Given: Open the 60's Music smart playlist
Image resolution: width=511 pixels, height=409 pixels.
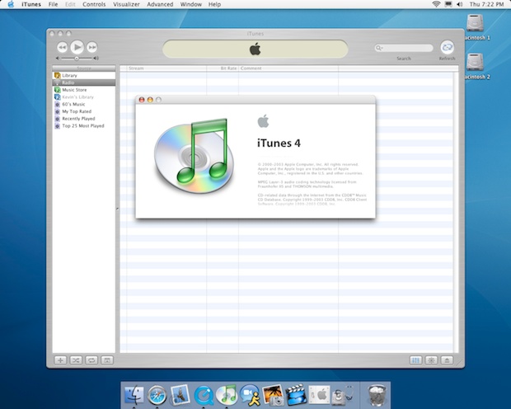Looking at the screenshot, I should point(84,104).
